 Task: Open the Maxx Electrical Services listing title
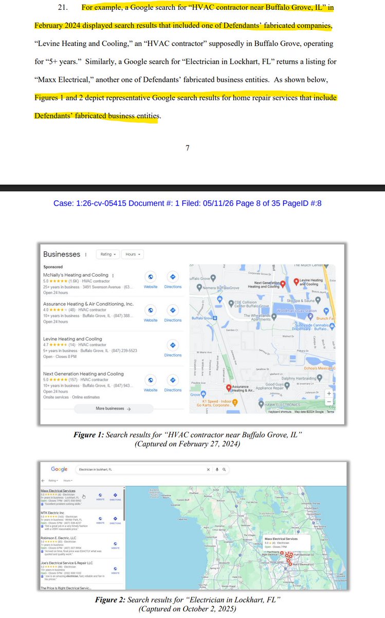[58, 491]
